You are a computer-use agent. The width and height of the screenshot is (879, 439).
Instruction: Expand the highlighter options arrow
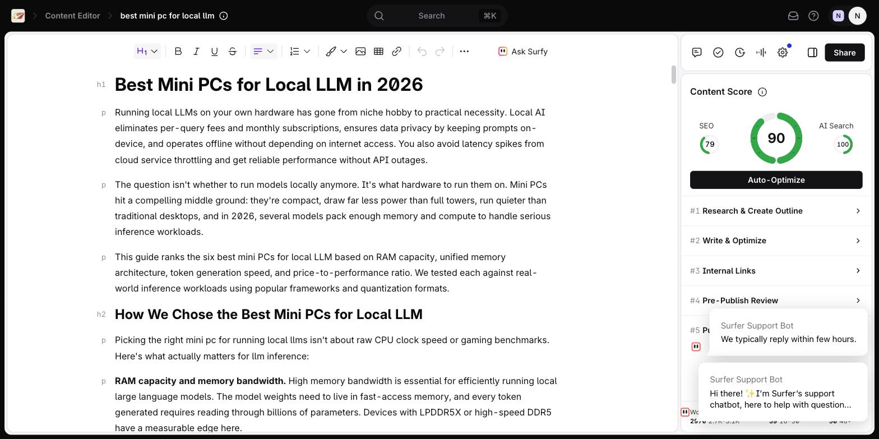click(x=344, y=51)
